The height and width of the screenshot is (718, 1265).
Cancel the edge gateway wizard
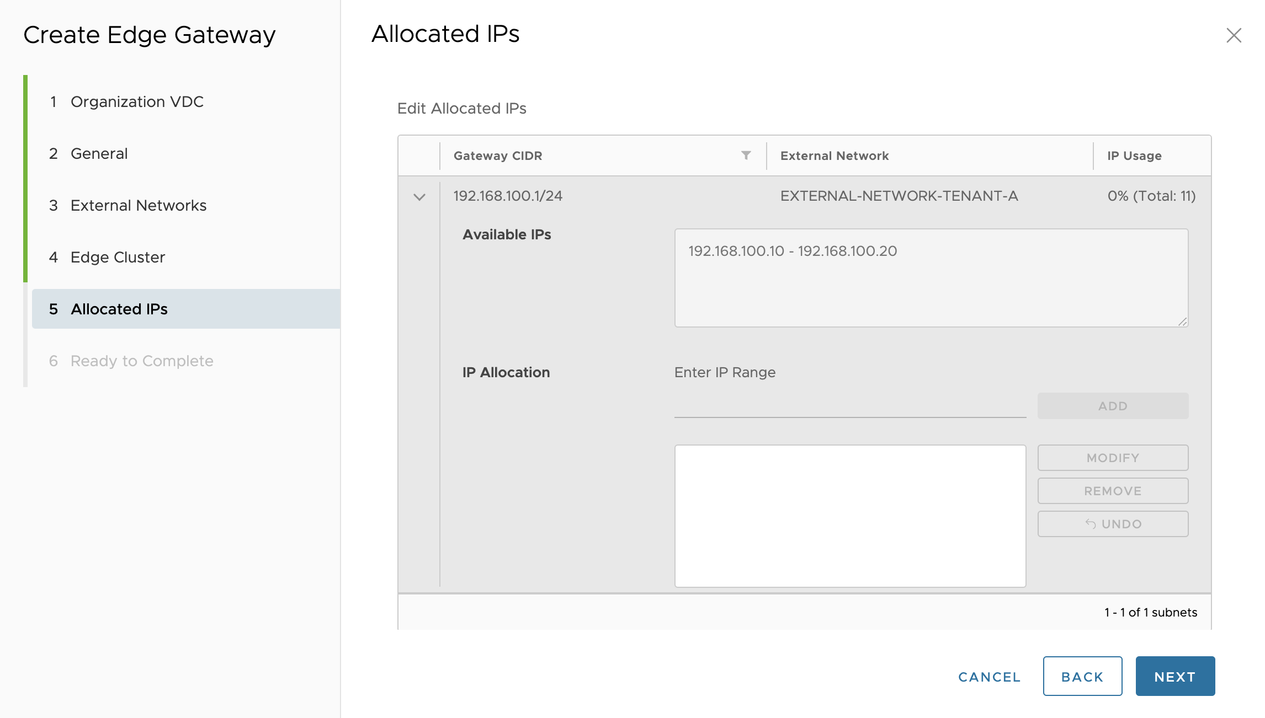click(989, 677)
